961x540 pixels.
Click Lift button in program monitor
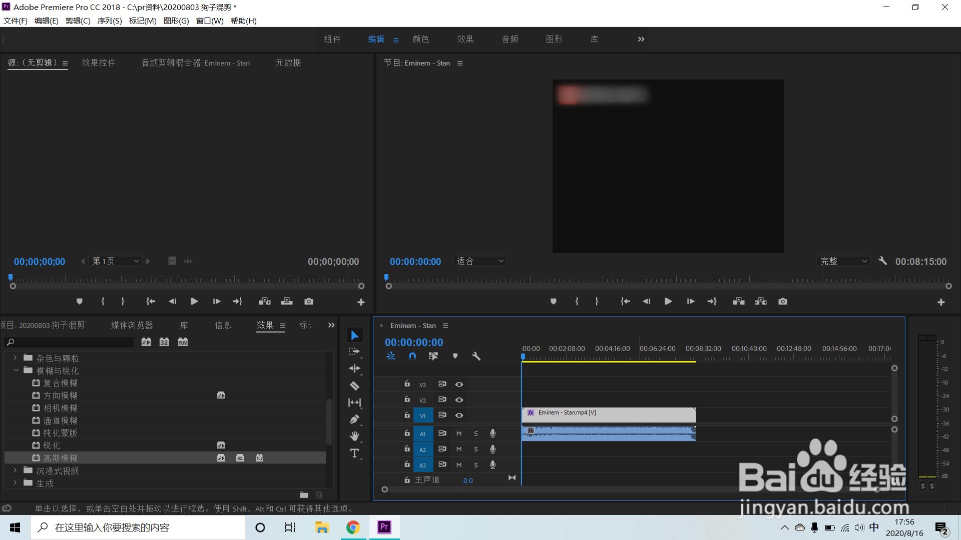(x=739, y=301)
